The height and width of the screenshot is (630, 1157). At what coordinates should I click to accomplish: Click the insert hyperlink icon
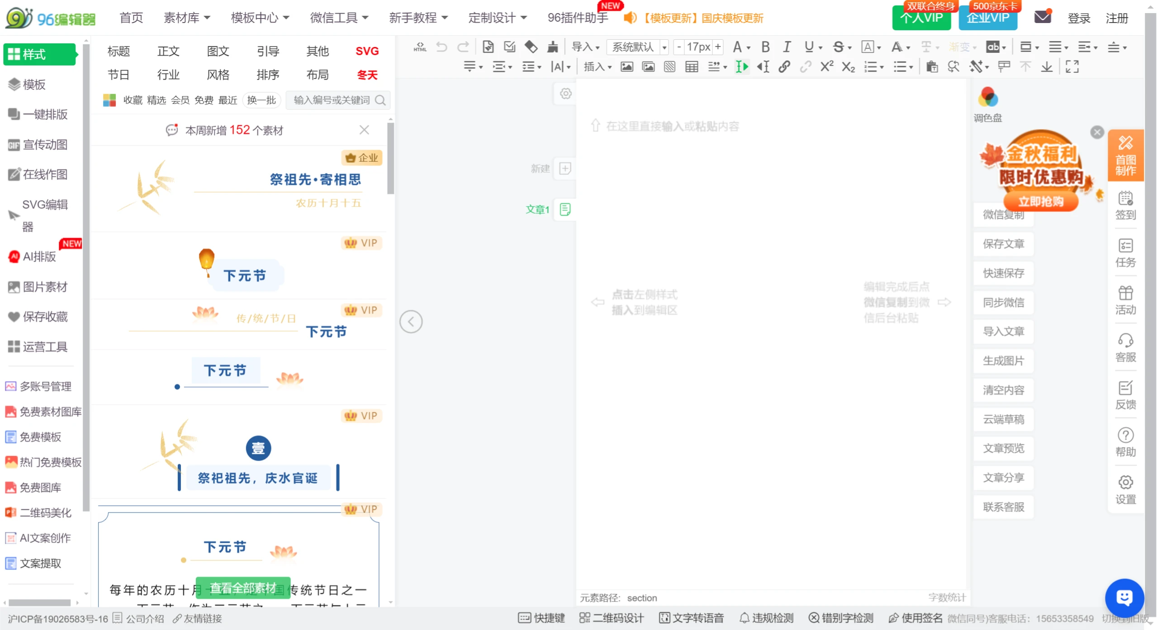point(784,66)
